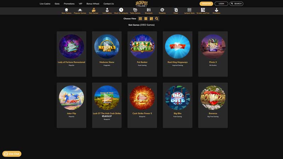The height and width of the screenshot is (159, 283).
Task: Open the Providers category
Action: (x=216, y=11)
